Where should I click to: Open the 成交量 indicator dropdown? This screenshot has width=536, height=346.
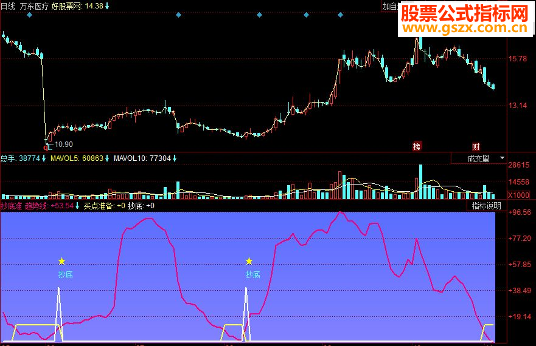coord(479,158)
